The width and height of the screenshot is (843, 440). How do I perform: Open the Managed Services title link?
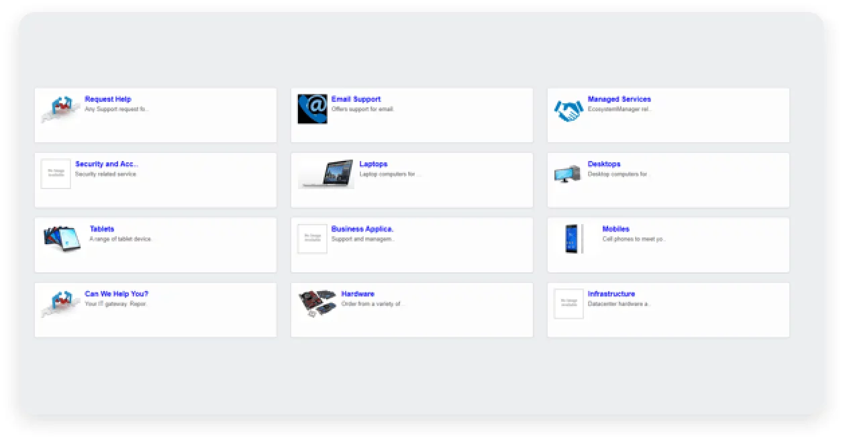tap(619, 99)
